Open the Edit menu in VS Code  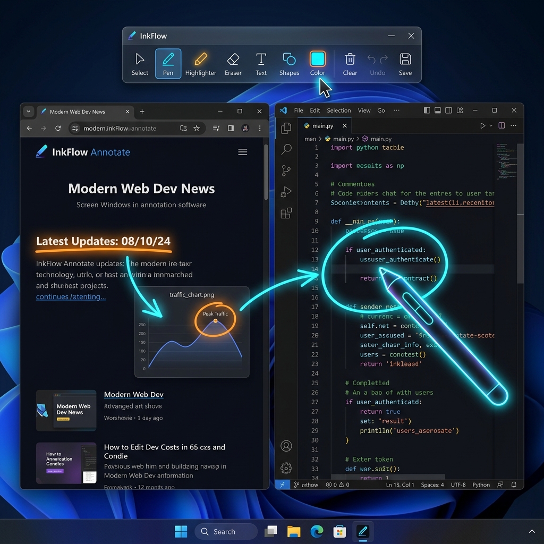click(x=315, y=110)
